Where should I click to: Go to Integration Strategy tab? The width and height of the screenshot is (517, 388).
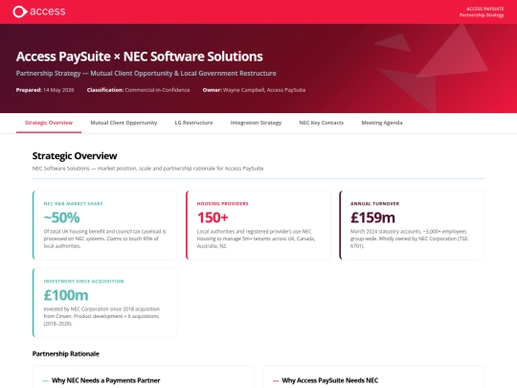(x=256, y=123)
